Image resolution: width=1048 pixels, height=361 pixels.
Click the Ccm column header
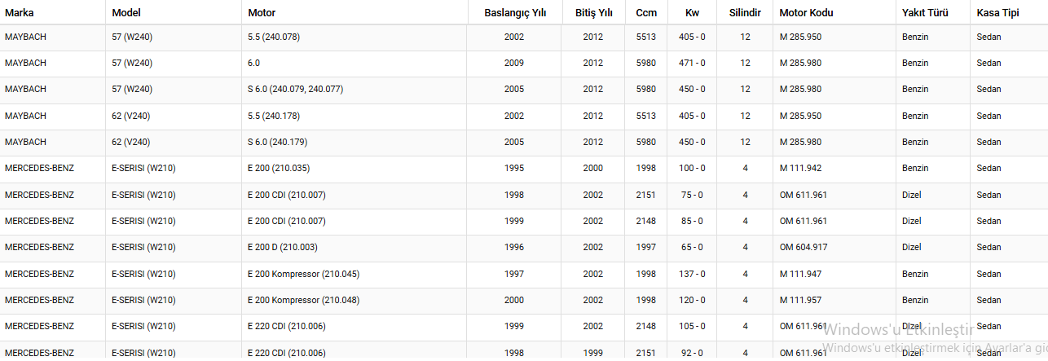tap(646, 13)
